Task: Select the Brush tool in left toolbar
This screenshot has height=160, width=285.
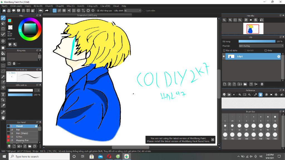Action: click(3, 18)
